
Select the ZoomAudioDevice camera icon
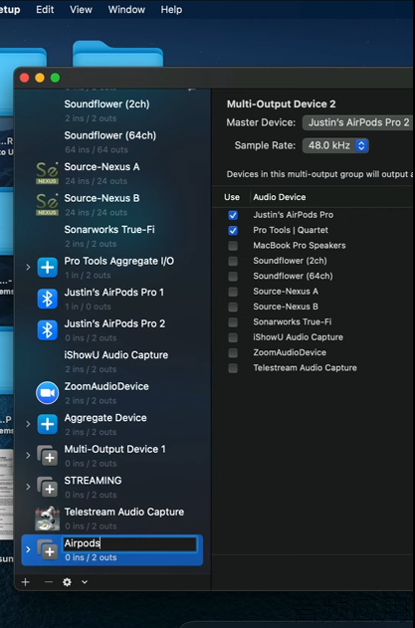click(x=47, y=392)
